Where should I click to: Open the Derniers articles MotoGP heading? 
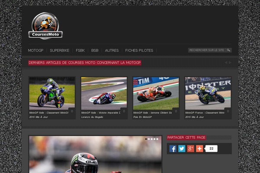pos(84,63)
